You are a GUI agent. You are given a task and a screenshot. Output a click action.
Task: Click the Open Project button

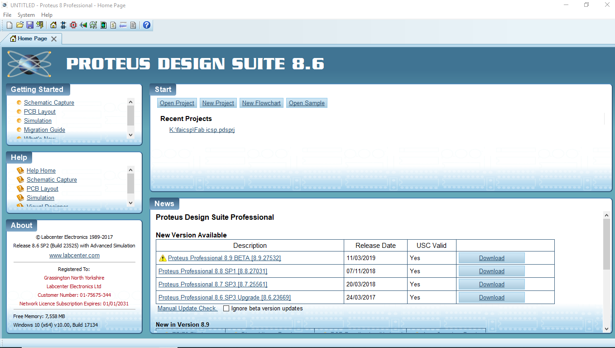tap(177, 103)
